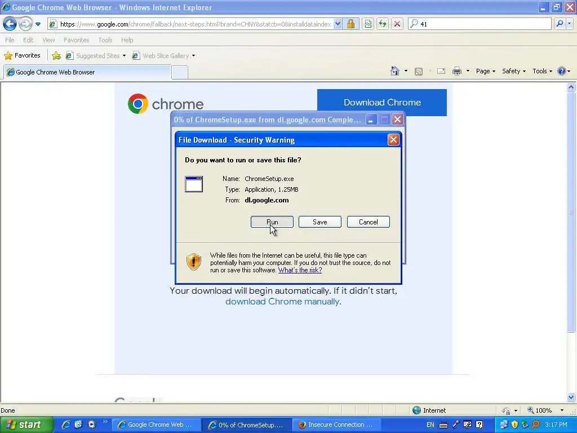The image size is (577, 433).
Task: Click the 3:17 PM system clock
Action: (x=556, y=425)
